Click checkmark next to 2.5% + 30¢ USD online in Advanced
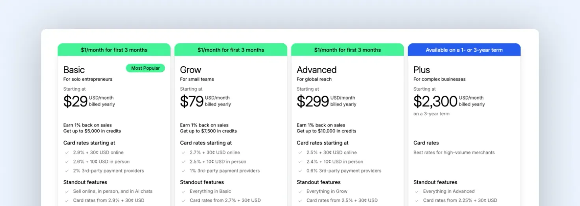580x206 pixels. coord(300,152)
